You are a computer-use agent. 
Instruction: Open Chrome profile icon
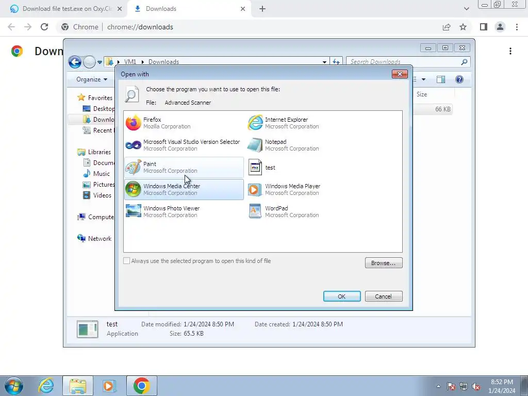point(500,27)
